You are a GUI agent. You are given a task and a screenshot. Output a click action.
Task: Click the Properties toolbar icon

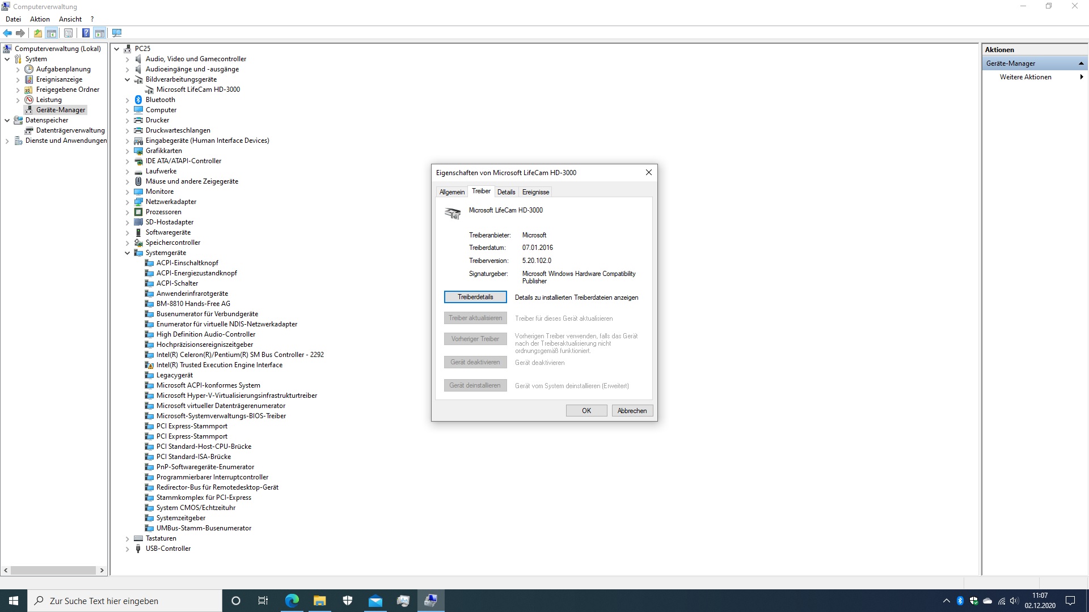(68, 33)
